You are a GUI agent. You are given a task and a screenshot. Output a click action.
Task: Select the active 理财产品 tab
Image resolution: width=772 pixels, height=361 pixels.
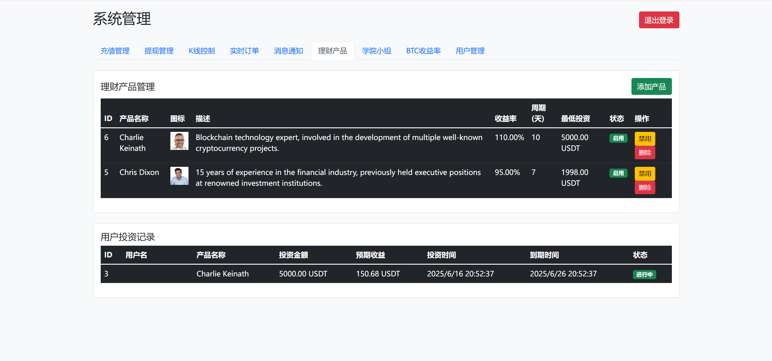[332, 51]
